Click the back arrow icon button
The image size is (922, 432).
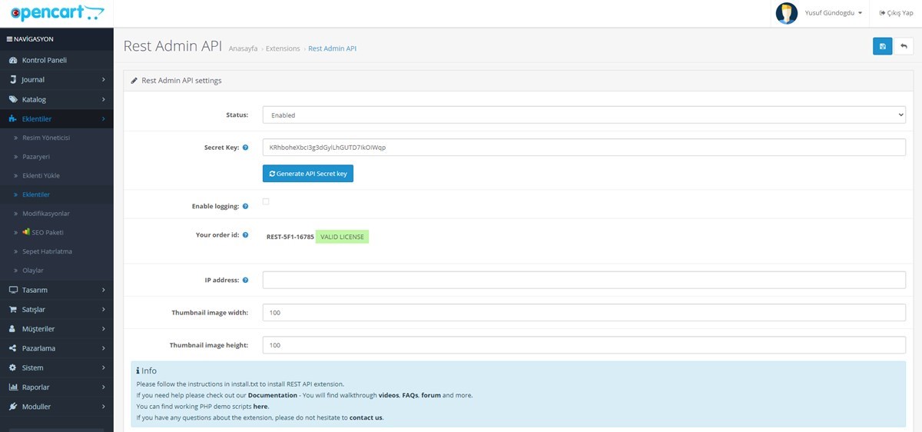tap(904, 46)
